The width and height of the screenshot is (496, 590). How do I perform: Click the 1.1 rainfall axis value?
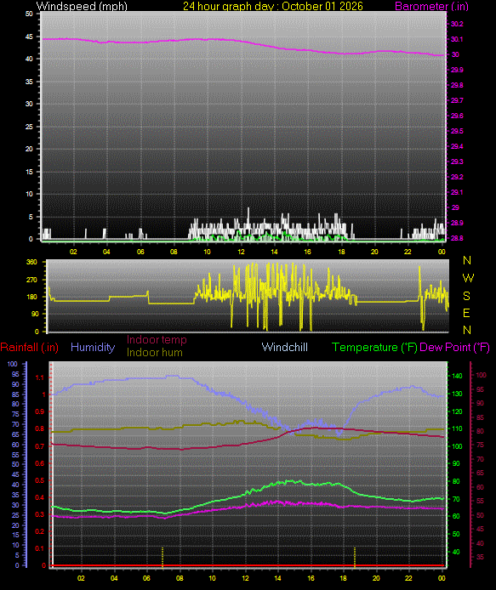click(x=39, y=377)
